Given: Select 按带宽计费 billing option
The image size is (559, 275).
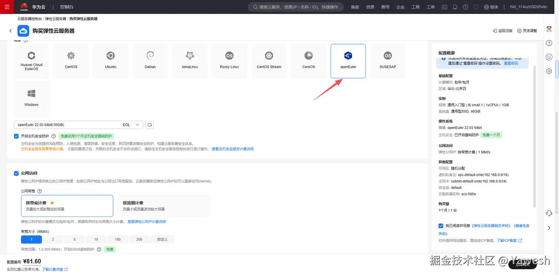Looking at the screenshot, I should tap(67, 206).
